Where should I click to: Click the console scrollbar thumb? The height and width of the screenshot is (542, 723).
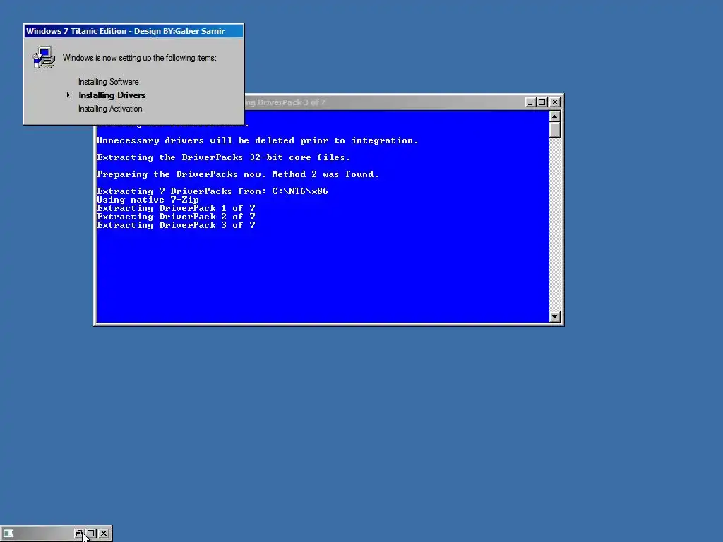(555, 130)
